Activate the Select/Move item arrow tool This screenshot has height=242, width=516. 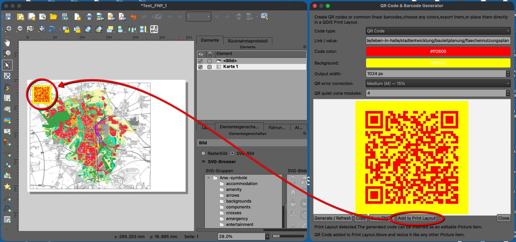tap(7, 64)
